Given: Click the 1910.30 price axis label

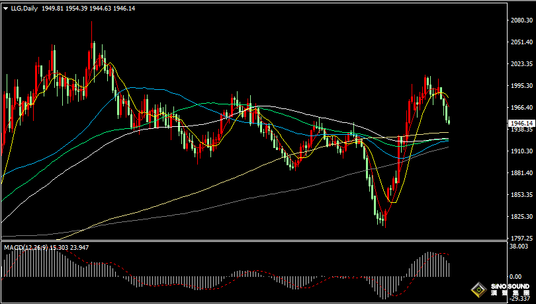Looking at the screenshot, I should pos(521,151).
